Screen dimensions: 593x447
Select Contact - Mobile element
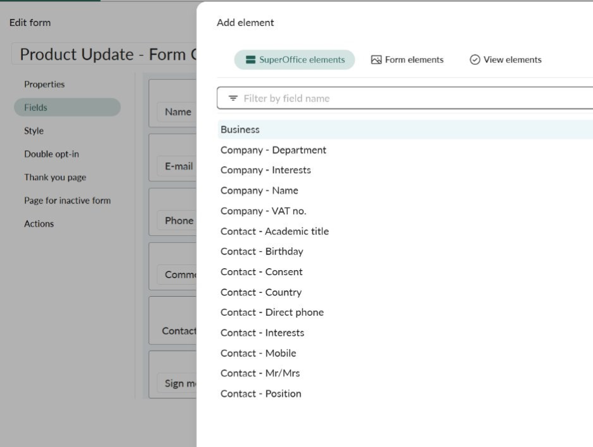[258, 353]
